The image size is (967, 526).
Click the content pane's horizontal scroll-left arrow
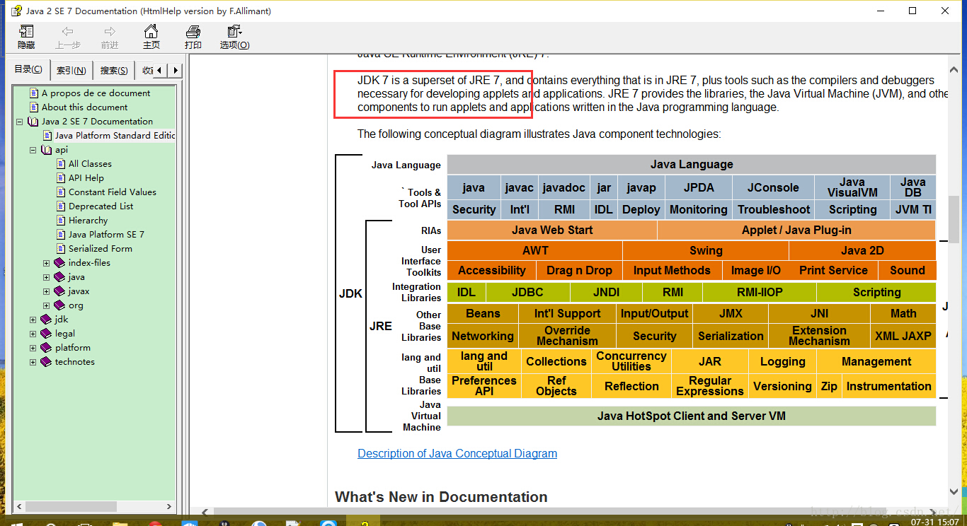[x=205, y=513]
